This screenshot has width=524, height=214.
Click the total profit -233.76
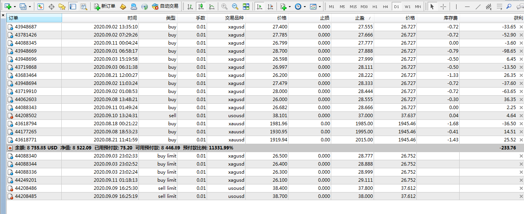pos(507,148)
